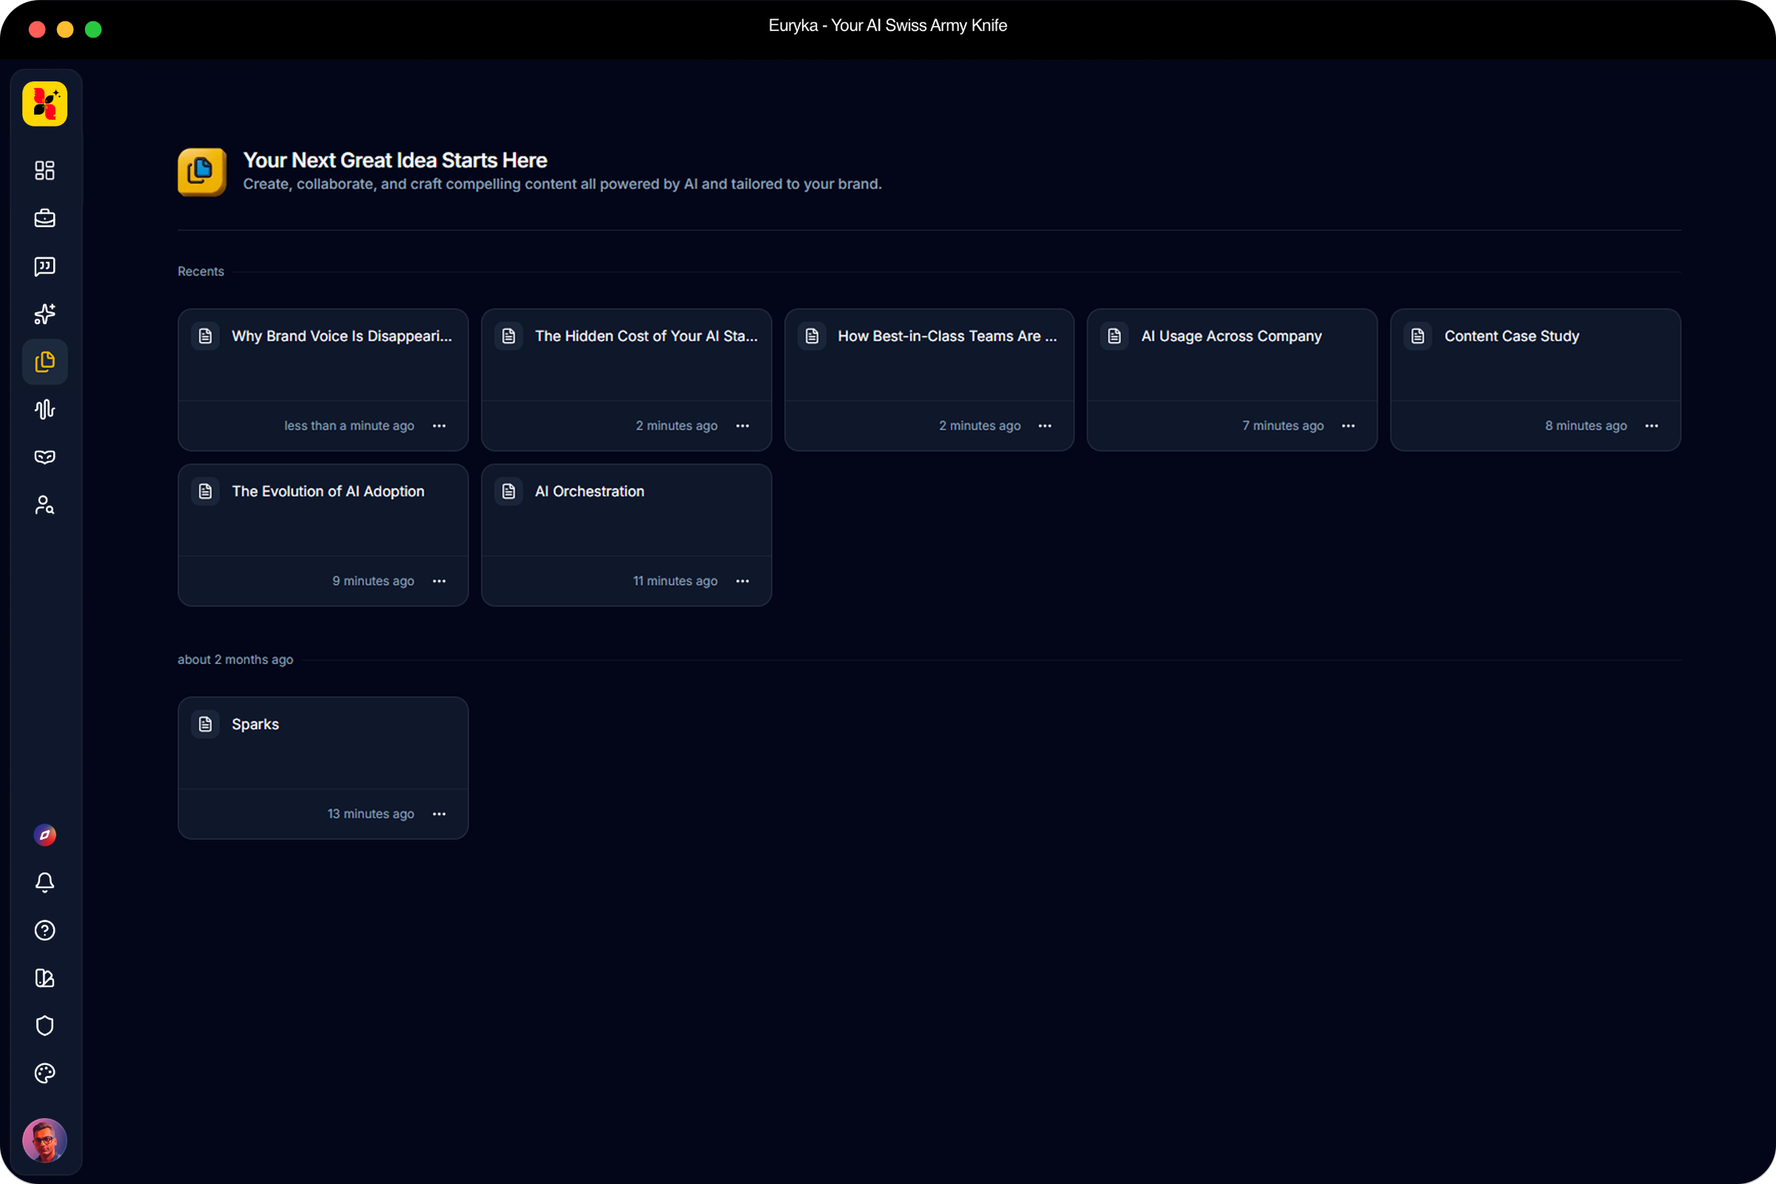Click the about 2 months ago label
1776x1184 pixels.
point(235,659)
